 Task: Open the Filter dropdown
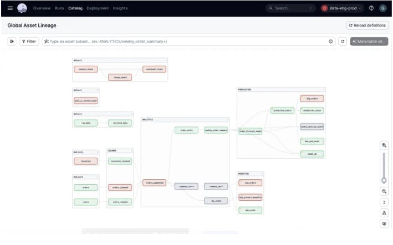point(29,41)
